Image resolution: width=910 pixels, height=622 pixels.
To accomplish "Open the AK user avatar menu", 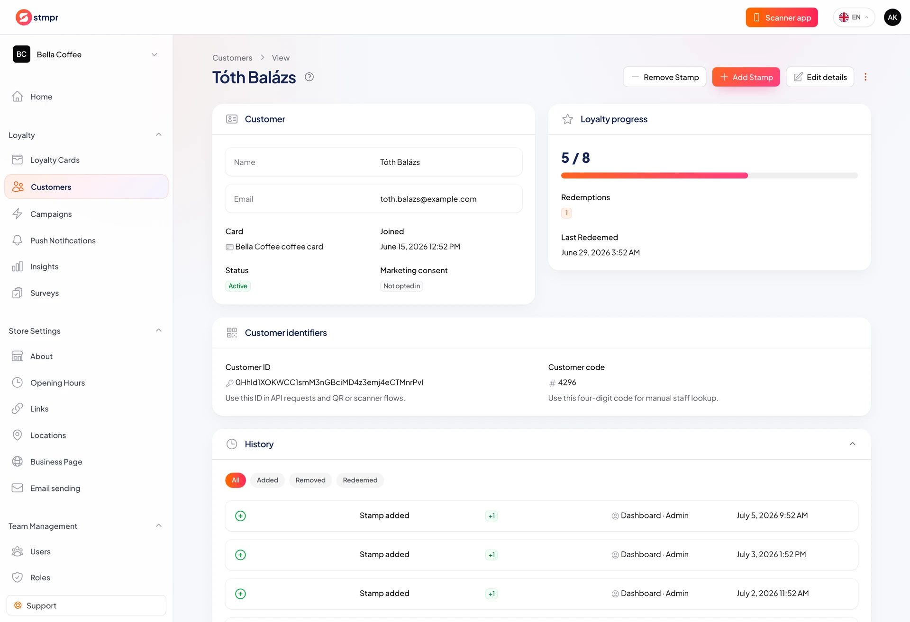I will (892, 18).
